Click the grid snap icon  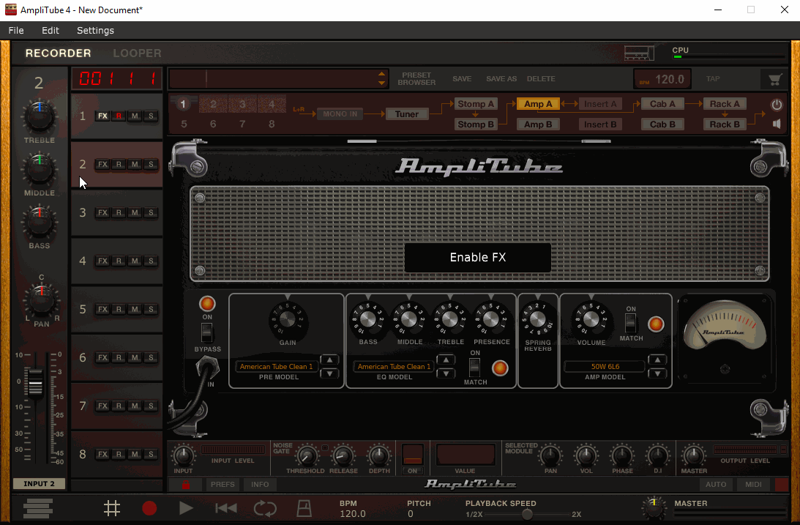pos(111,508)
